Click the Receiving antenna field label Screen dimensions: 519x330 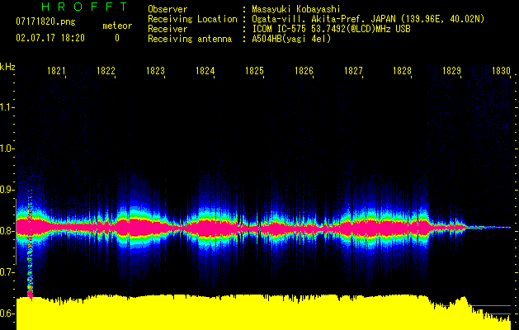click(x=190, y=39)
